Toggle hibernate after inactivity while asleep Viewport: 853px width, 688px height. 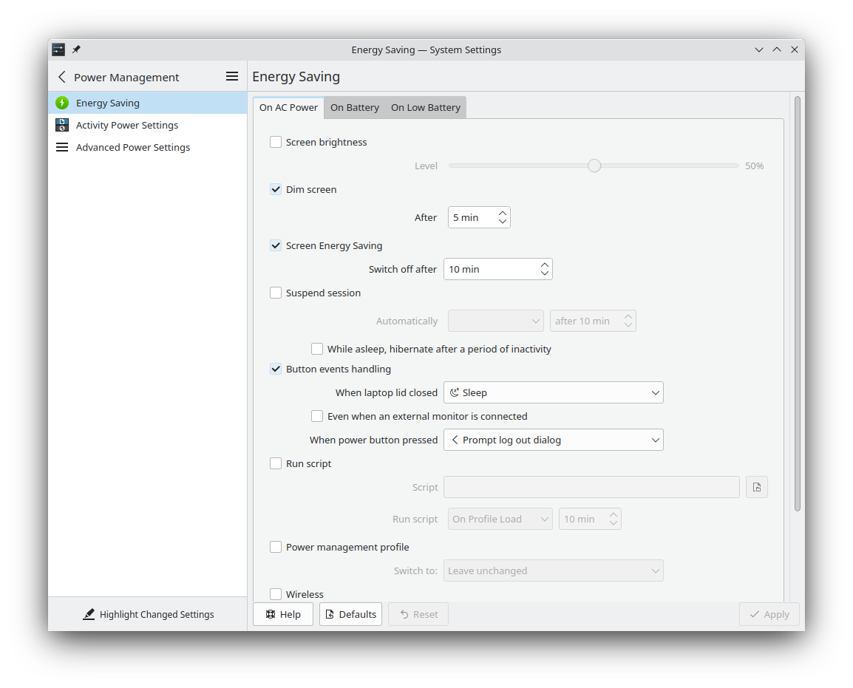coord(317,349)
